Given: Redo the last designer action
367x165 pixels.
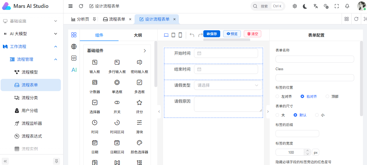Looking at the screenshot, I should 200,35.
